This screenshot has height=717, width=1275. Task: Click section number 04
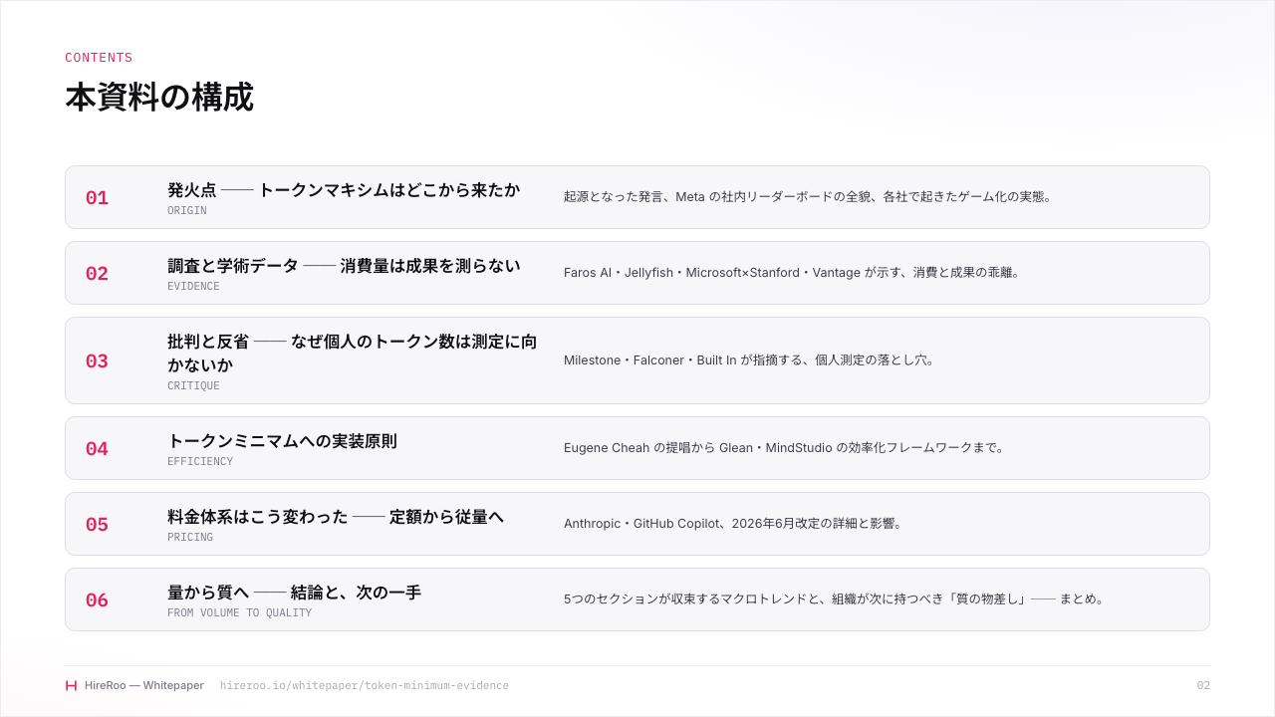click(x=97, y=449)
